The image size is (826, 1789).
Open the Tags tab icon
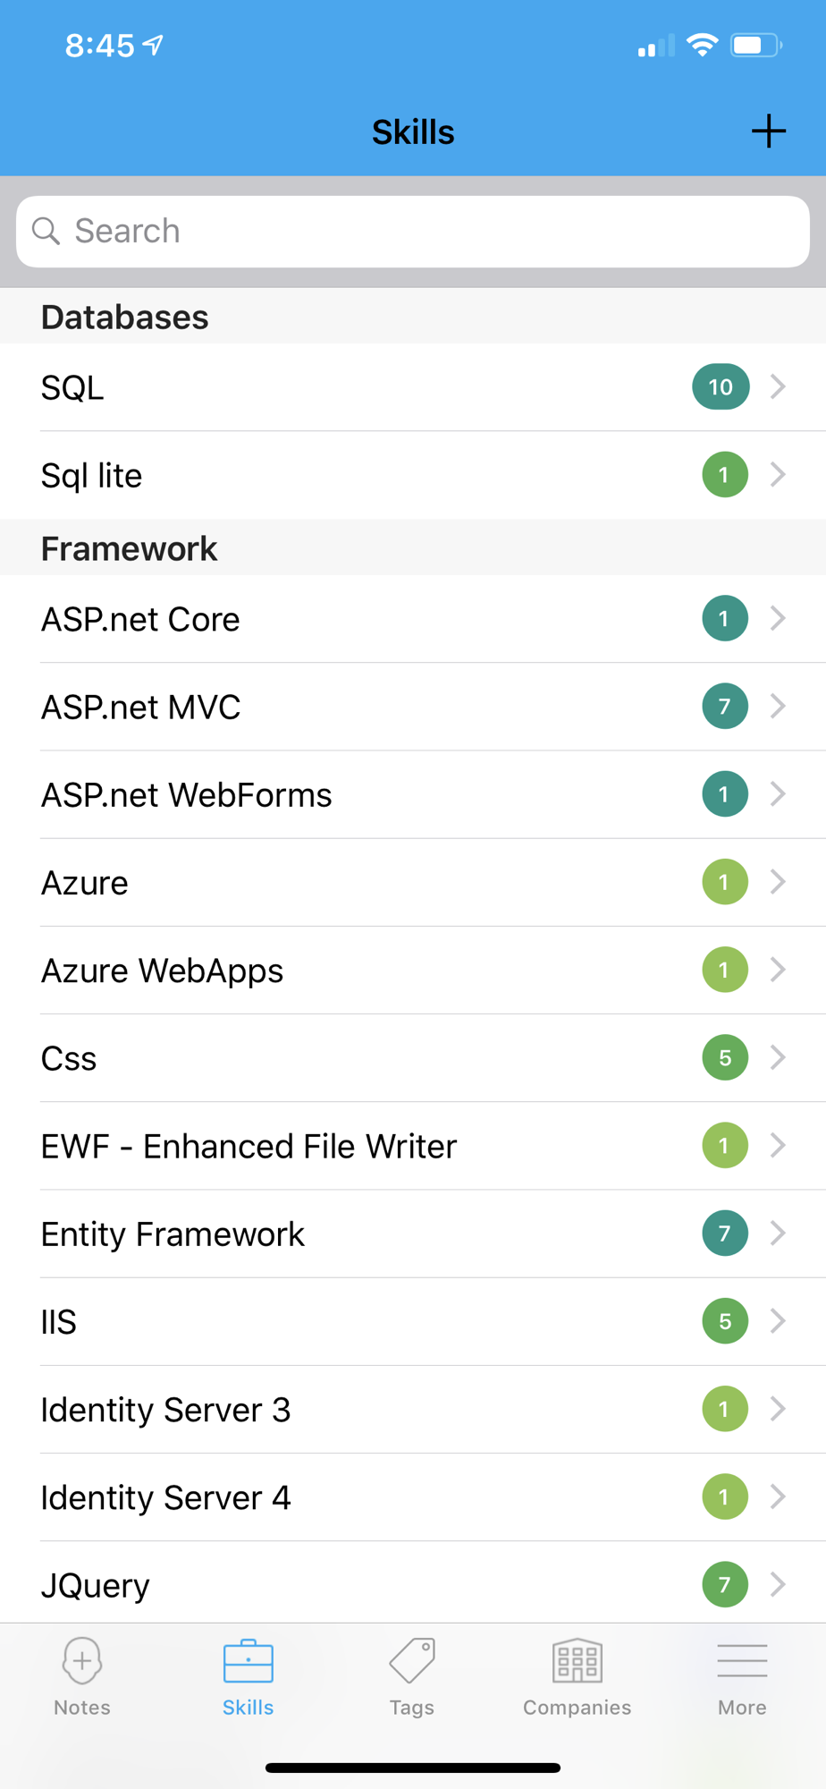(412, 1662)
